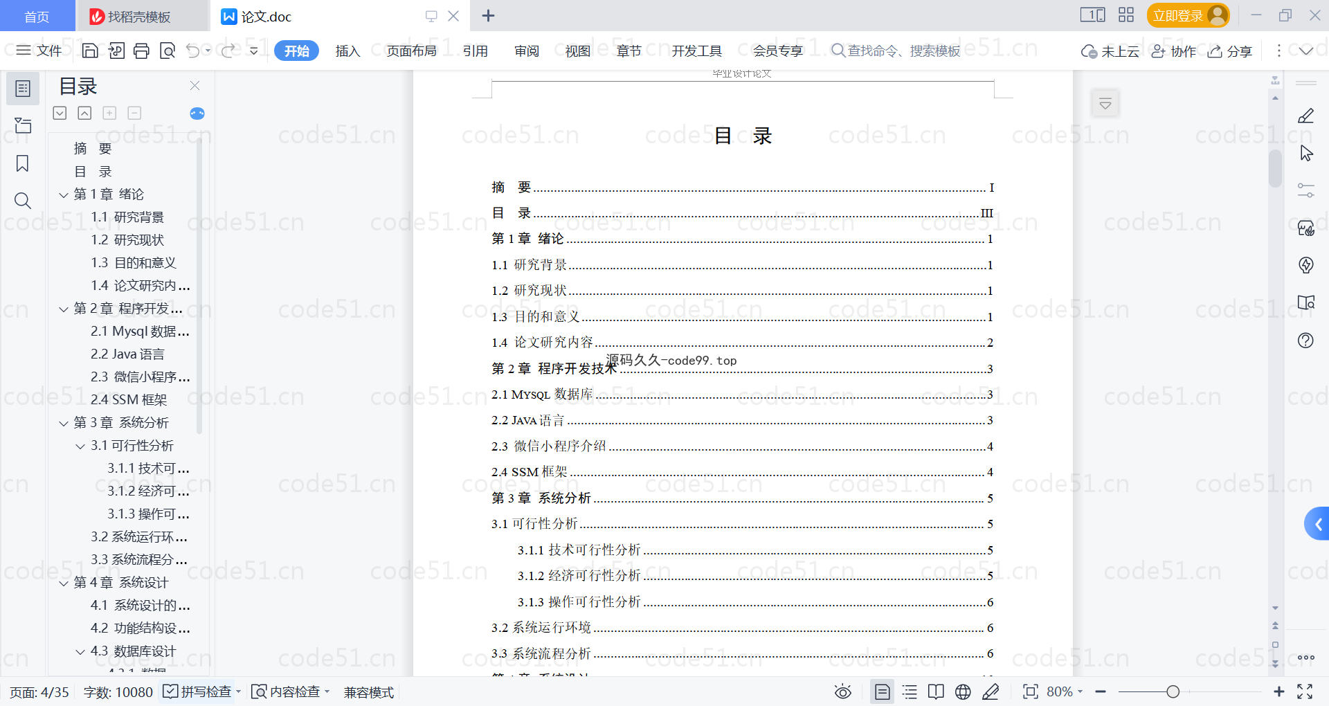Open the search icon in left sidebar
This screenshot has height=706, width=1329.
pos(23,201)
